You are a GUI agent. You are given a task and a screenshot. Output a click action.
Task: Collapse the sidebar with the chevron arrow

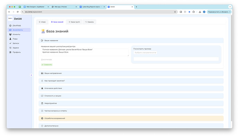pos(31,75)
